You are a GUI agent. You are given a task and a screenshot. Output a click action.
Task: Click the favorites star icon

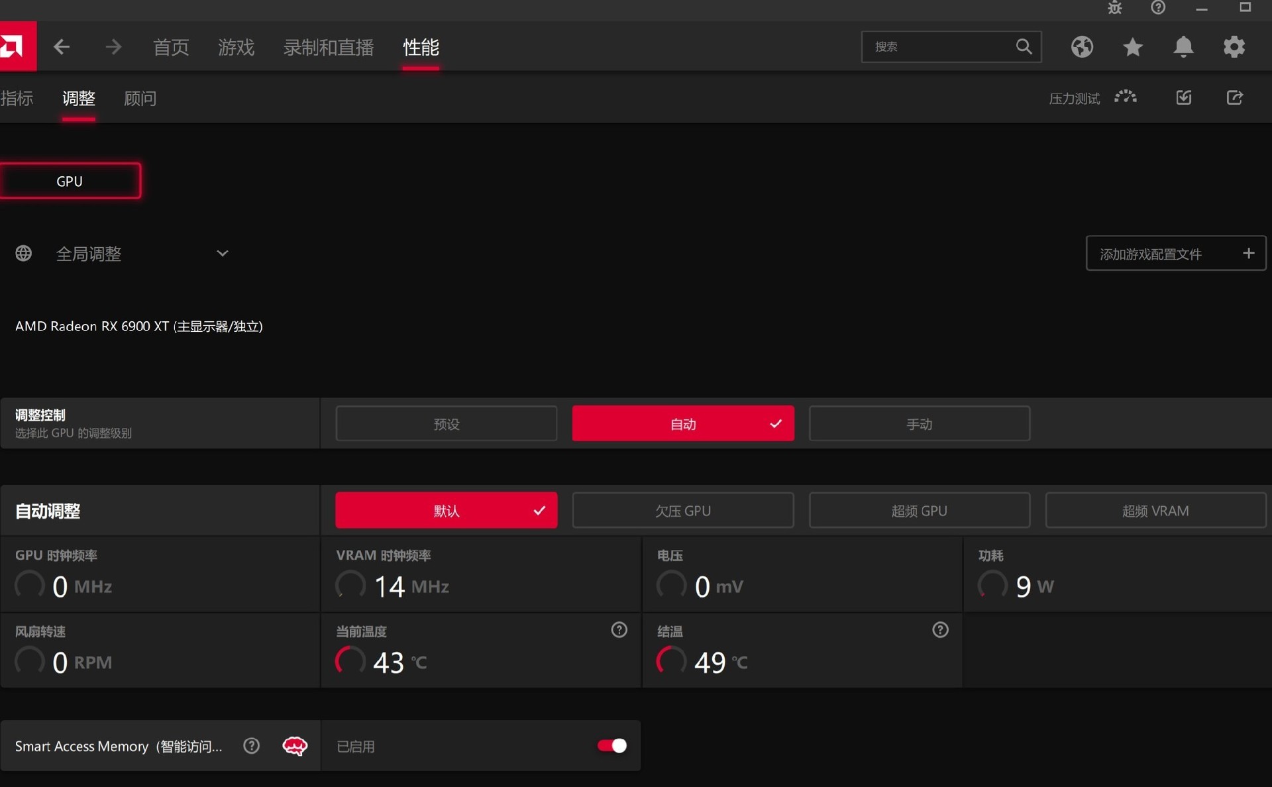coord(1133,46)
